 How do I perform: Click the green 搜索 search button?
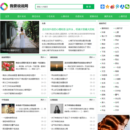click(x=88, y=6)
